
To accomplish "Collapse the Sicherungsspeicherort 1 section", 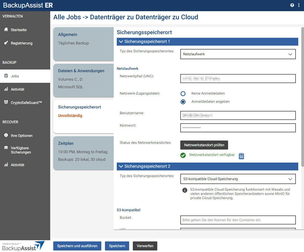I will pyautogui.click(x=121, y=42).
